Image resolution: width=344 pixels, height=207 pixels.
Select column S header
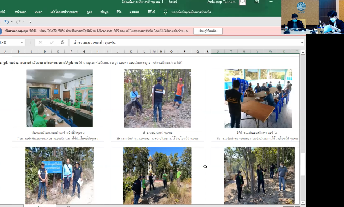pyautogui.click(x=218, y=51)
